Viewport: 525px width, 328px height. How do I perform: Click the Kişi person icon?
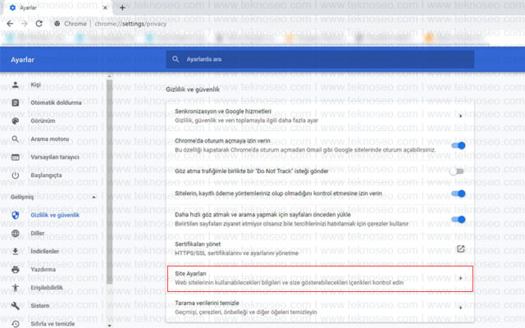click(x=16, y=84)
